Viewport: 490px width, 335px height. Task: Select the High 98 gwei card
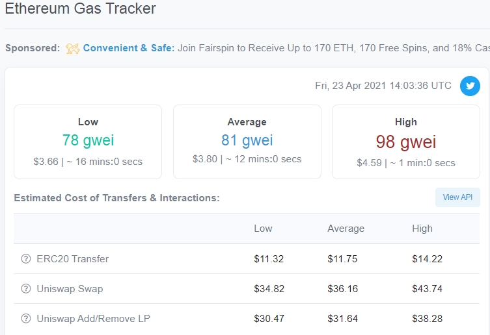click(405, 142)
